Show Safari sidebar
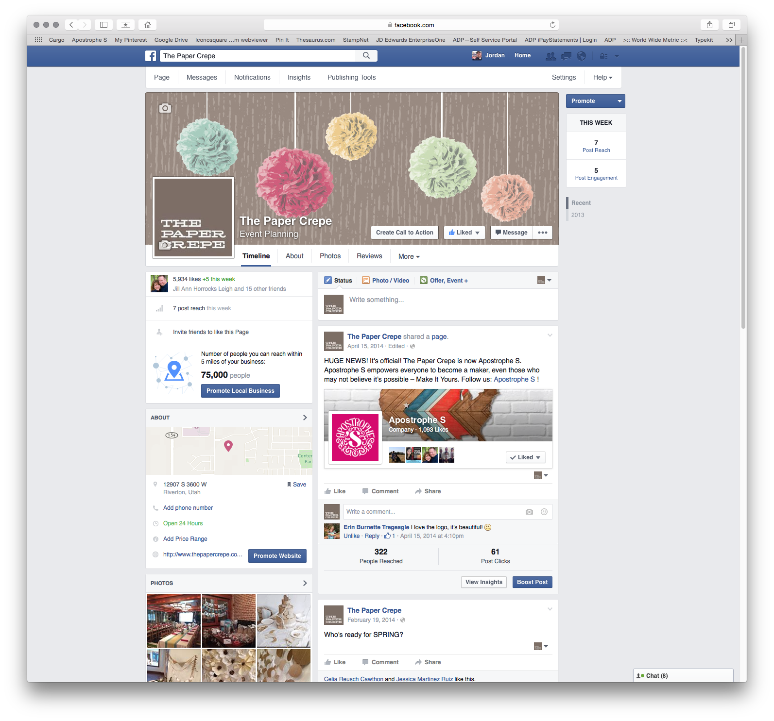The image size is (774, 721). click(103, 25)
